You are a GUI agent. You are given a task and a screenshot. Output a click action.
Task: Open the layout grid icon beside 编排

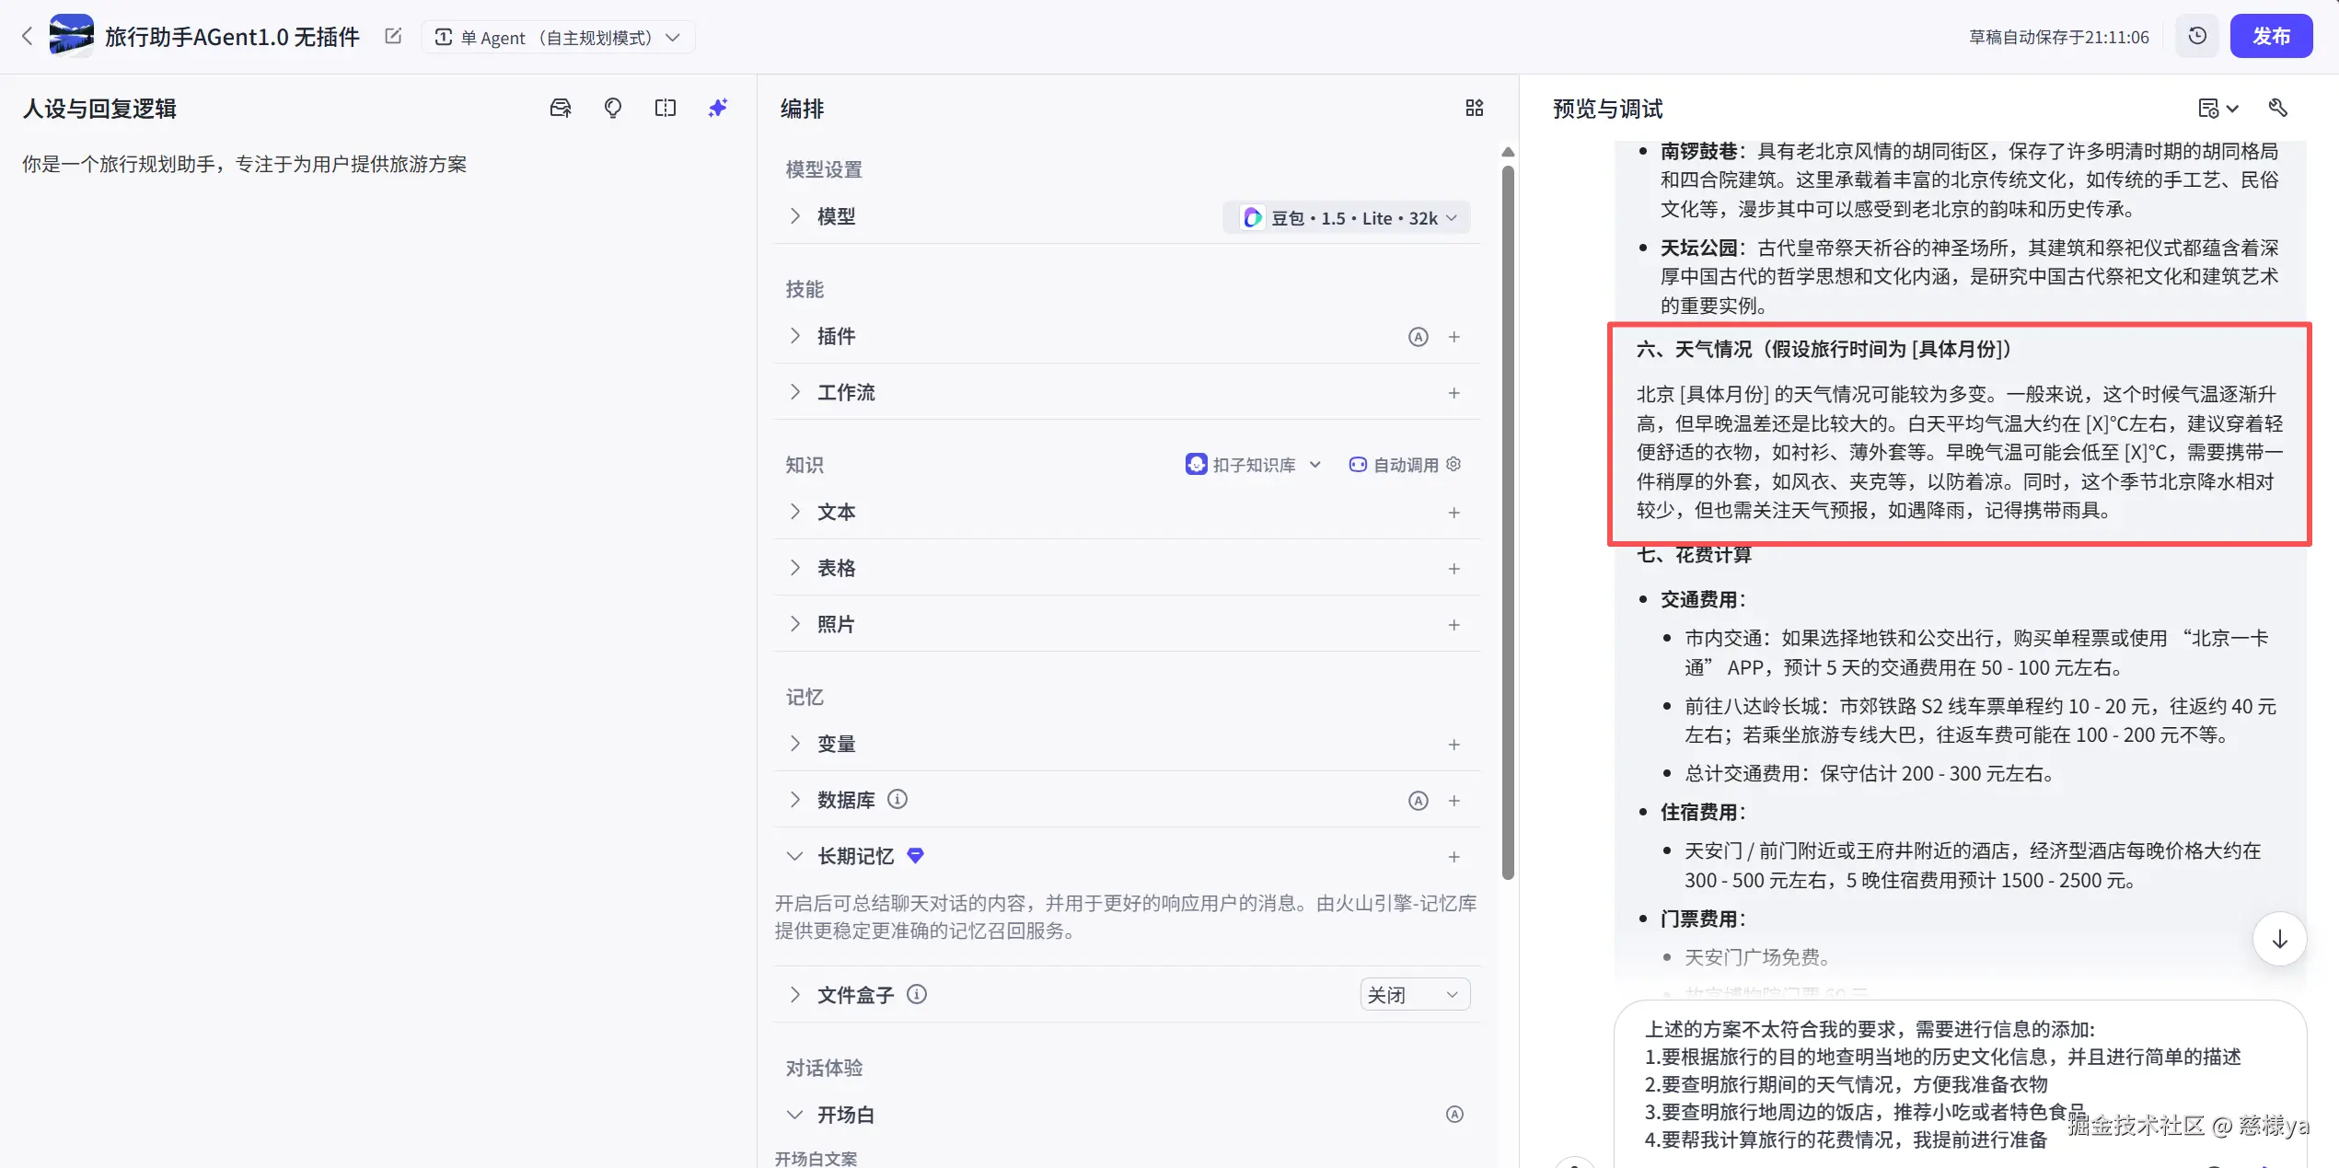(x=1474, y=108)
